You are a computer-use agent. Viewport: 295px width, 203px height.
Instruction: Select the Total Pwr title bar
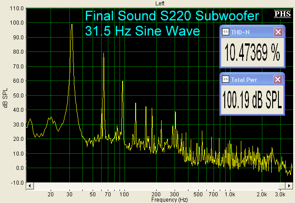[x=252, y=80]
